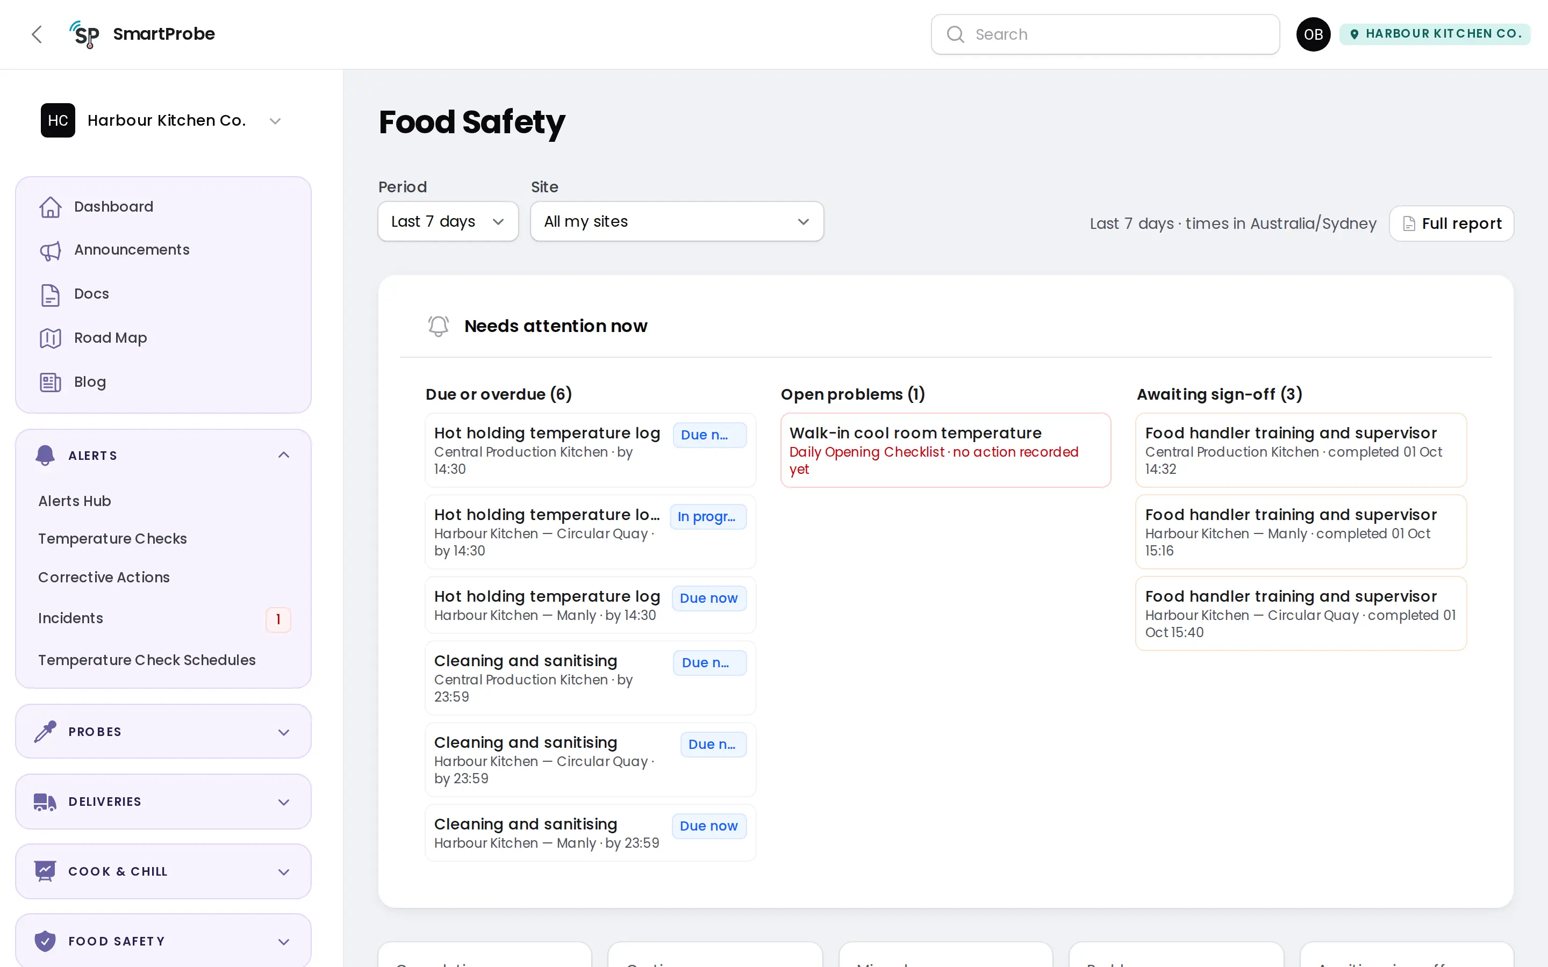Open Cleaning and sanitising for Circular Quay
Screen dimensions: 1548x967
click(x=590, y=760)
